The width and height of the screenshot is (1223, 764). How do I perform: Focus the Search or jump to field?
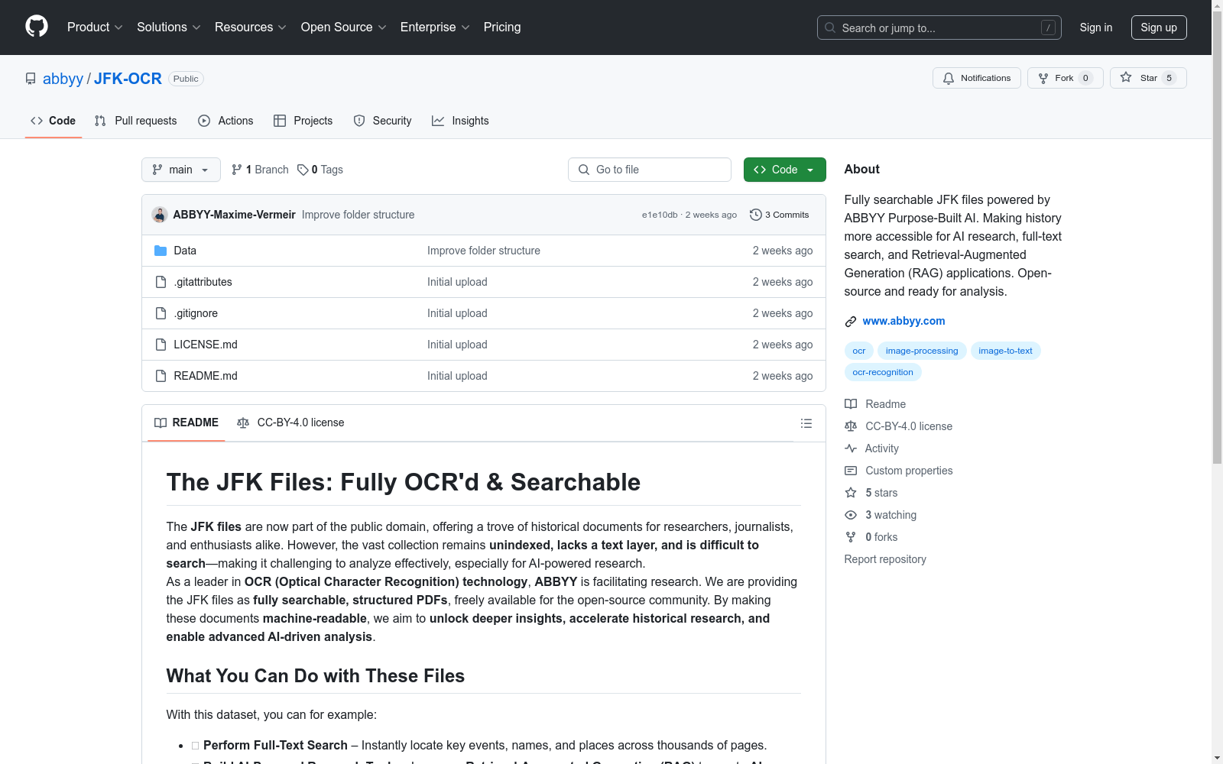coord(939,28)
